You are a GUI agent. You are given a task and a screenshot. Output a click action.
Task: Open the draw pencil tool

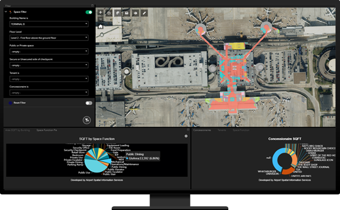click(144, 12)
